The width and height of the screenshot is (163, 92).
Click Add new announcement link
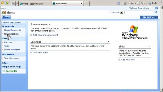(45, 35)
